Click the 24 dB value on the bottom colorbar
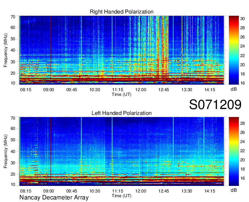This screenshot has width=249, height=202. [x=242, y=142]
